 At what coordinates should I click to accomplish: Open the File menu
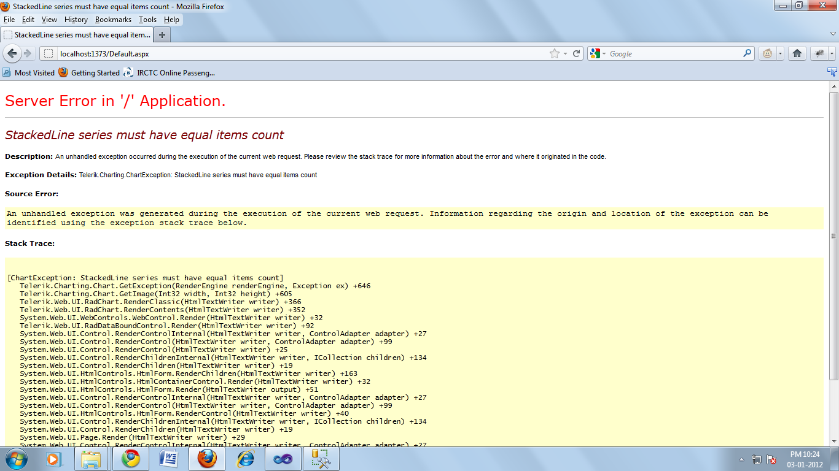[9, 20]
